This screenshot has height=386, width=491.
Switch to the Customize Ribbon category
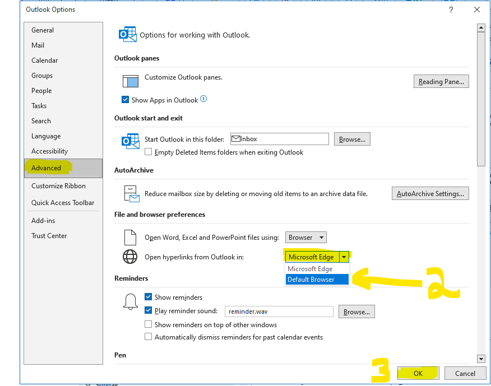pyautogui.click(x=58, y=186)
